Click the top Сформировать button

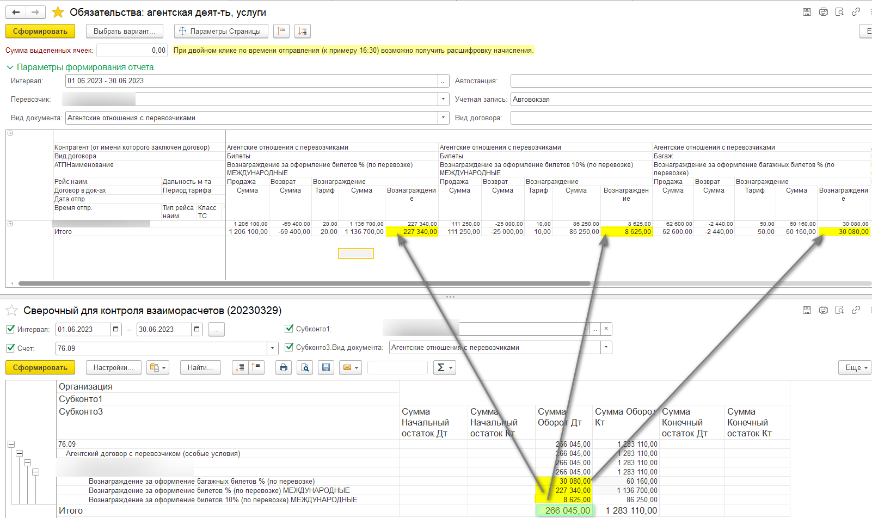pyautogui.click(x=40, y=32)
